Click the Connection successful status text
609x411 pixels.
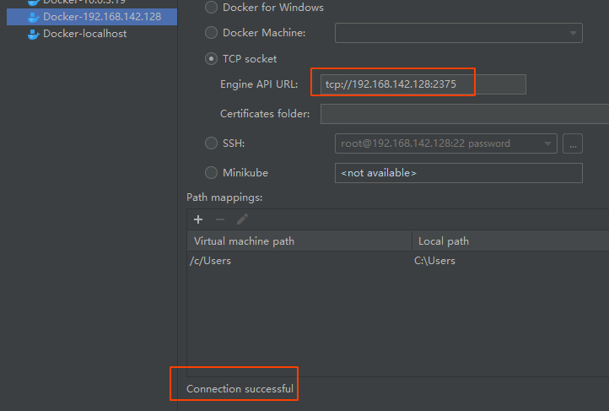(x=240, y=389)
